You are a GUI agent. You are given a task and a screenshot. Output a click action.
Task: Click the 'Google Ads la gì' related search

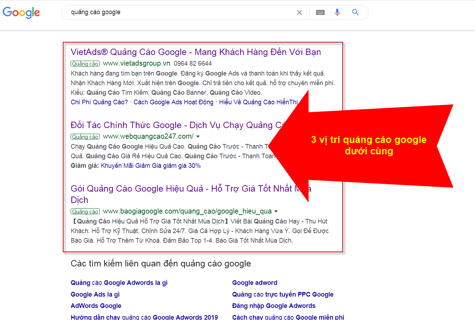[95, 294]
